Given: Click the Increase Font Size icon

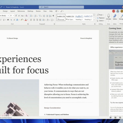Looking at the screenshot, I should pos(16,16).
